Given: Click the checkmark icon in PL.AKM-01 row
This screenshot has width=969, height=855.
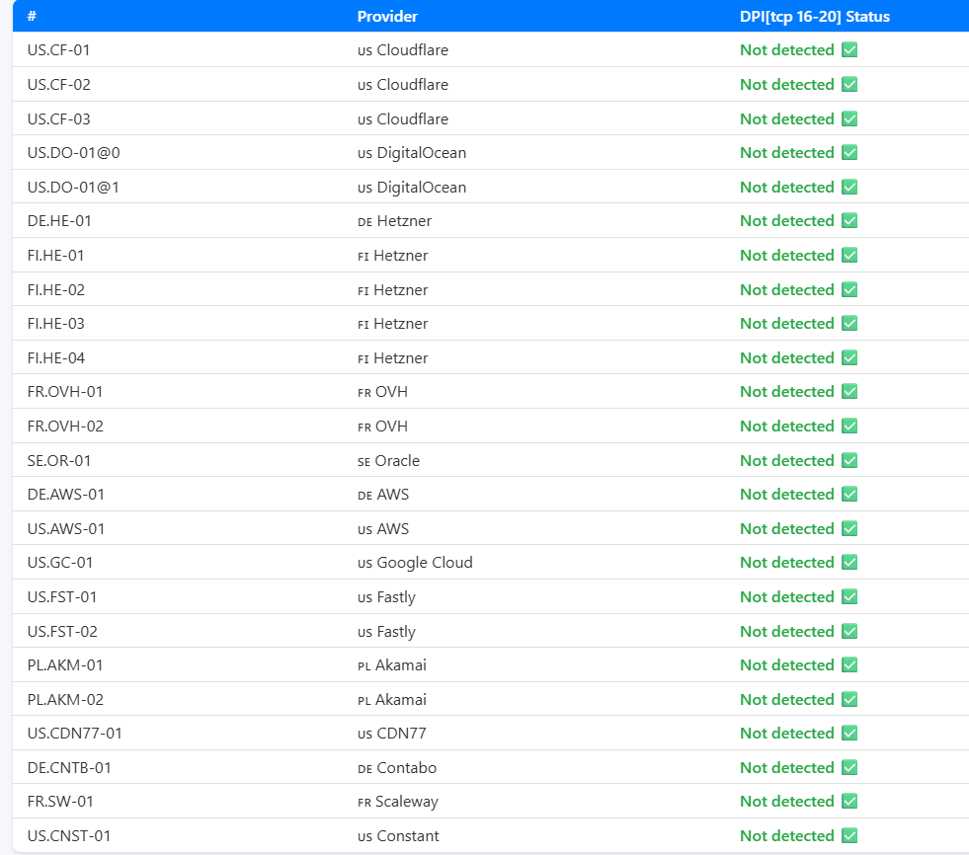Looking at the screenshot, I should (x=849, y=664).
